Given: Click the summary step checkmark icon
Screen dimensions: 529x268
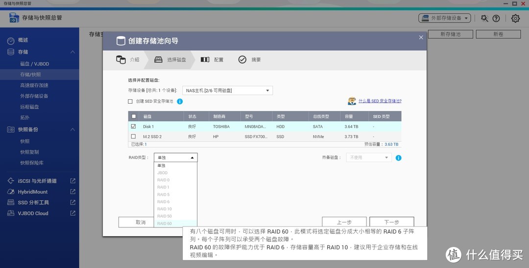Looking at the screenshot, I should point(242,60).
